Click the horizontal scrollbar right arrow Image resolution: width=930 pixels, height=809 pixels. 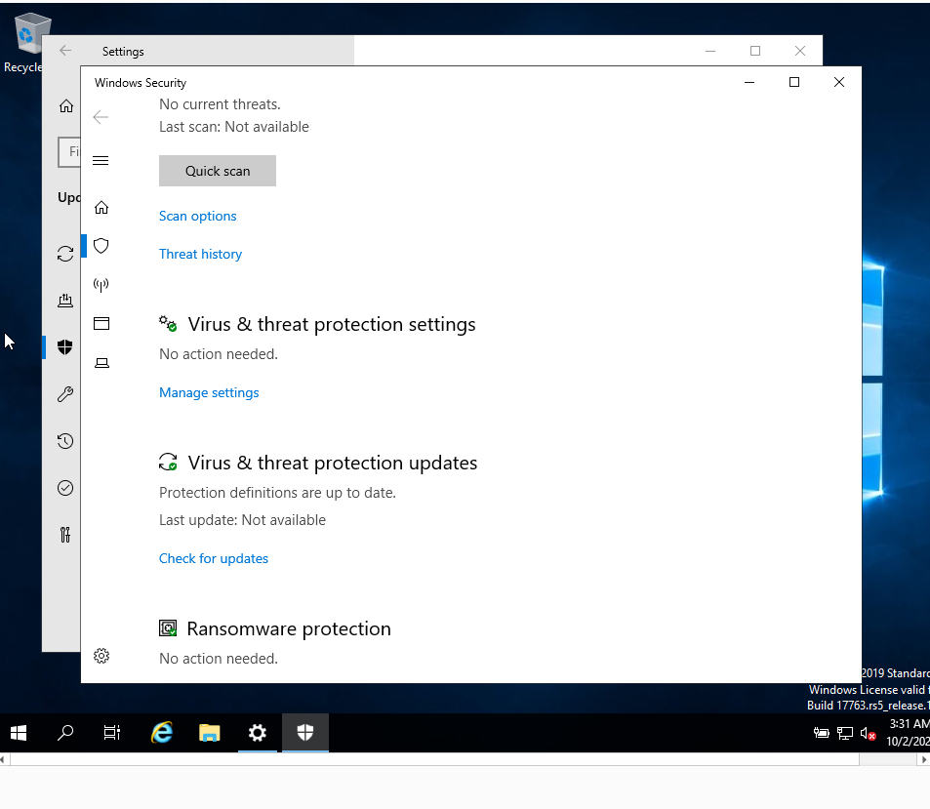pos(924,760)
